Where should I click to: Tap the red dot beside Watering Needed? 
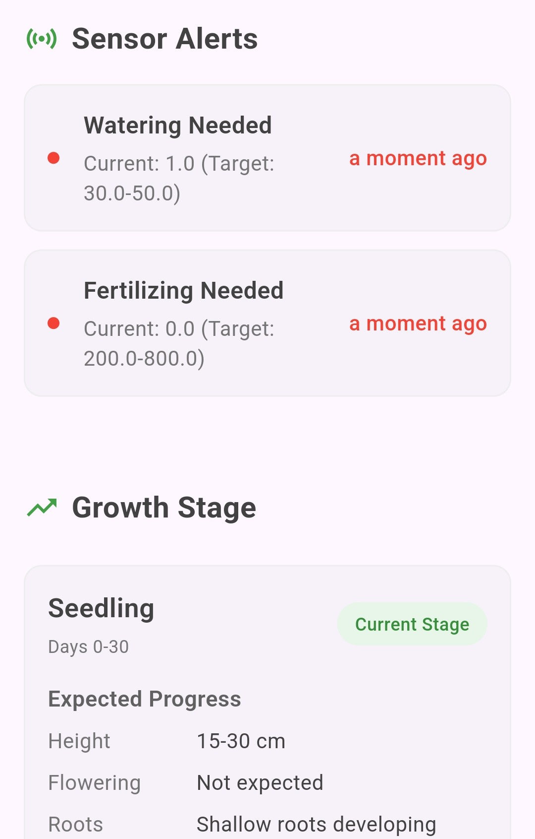(x=53, y=158)
